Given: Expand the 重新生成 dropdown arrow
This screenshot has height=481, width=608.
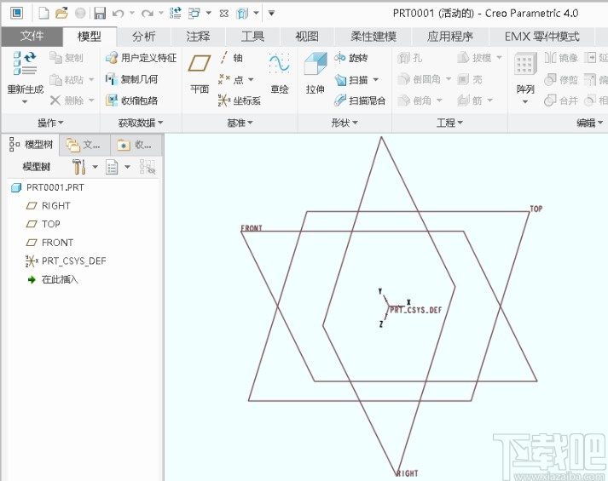Looking at the screenshot, I should (25, 102).
